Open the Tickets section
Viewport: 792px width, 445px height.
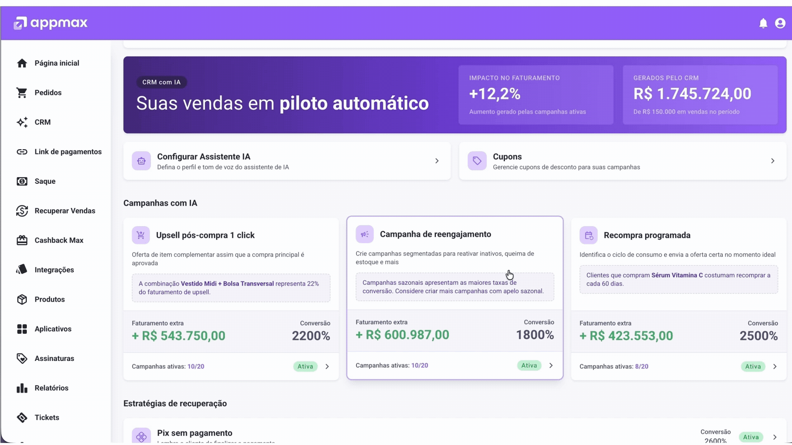click(23, 417)
